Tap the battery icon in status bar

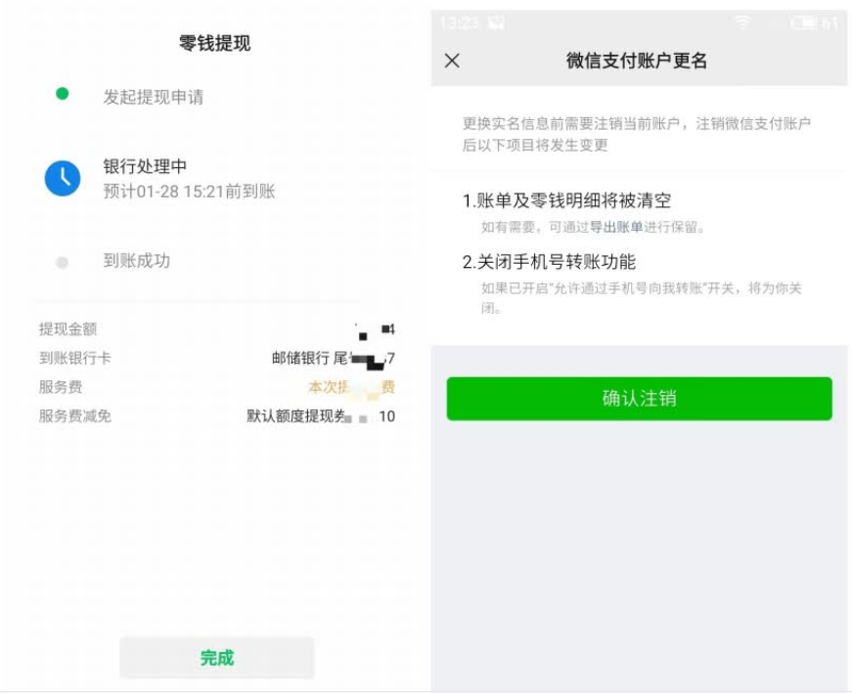pyautogui.click(x=805, y=22)
